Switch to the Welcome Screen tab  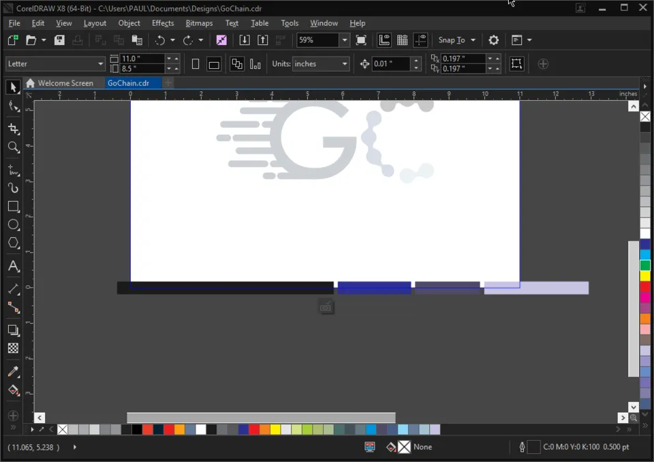click(x=59, y=83)
